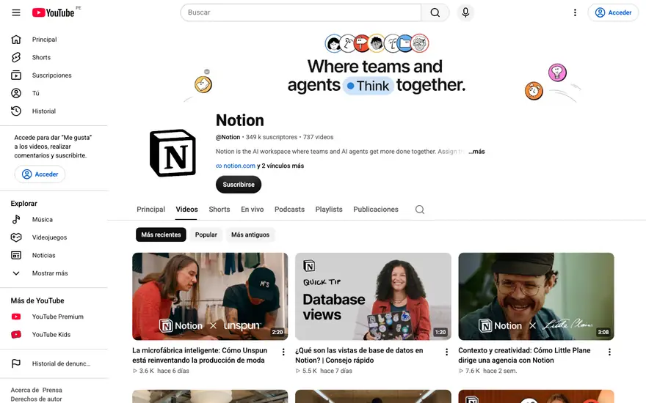
Task: Click the Acceder button in the top bar
Action: tap(613, 12)
